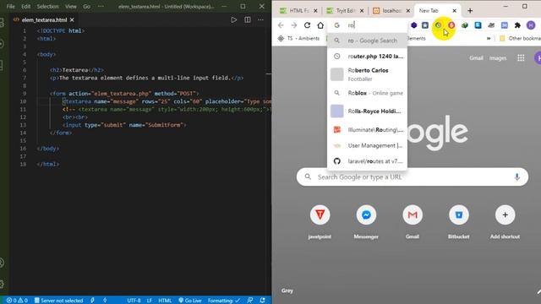Open Images link on Google page
Screen dimensions: 541x304
pyautogui.click(x=498, y=58)
